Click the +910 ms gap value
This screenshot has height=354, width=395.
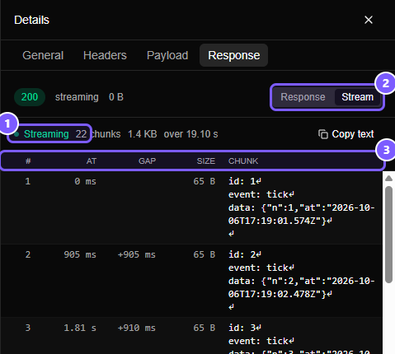click(x=136, y=328)
